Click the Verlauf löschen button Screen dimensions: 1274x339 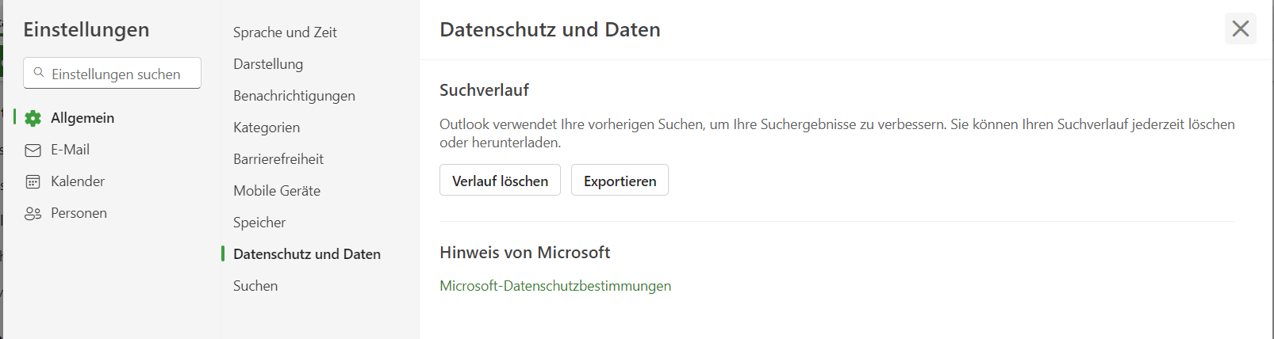click(x=500, y=180)
